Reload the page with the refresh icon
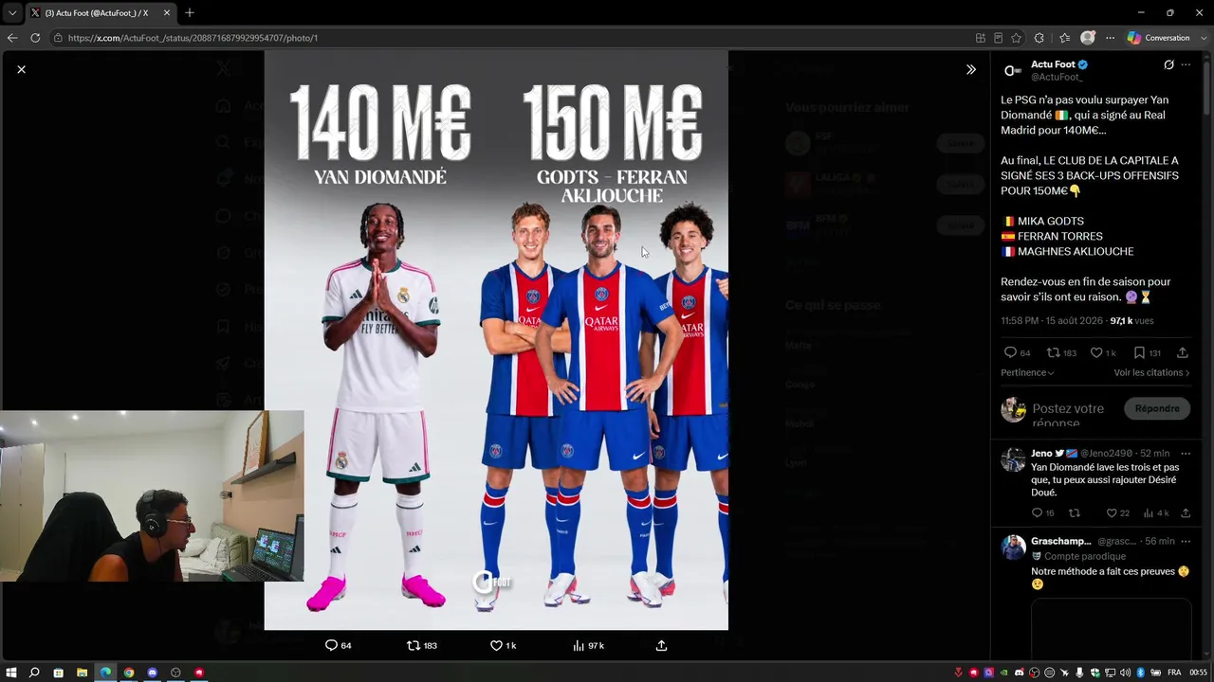Image resolution: width=1214 pixels, height=682 pixels. coord(35,38)
